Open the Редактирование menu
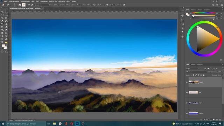 (x=14, y=1)
